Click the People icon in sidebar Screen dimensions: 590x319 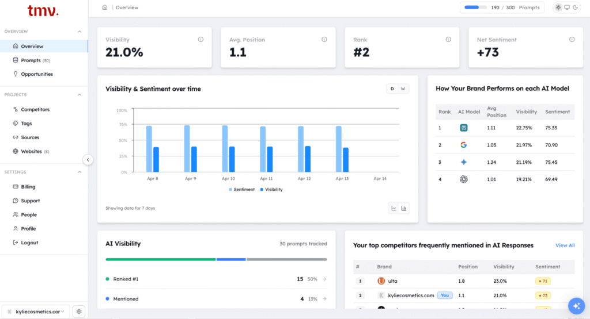(16, 214)
